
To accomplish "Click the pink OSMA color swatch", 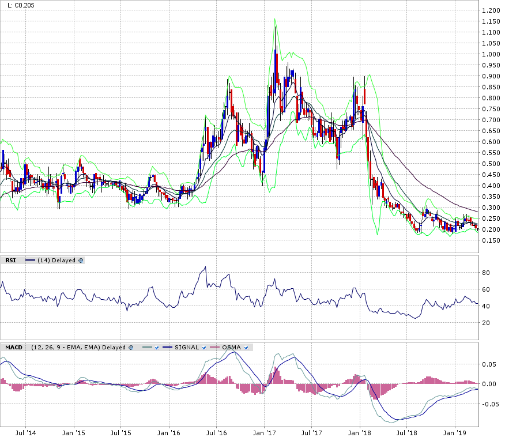I will tap(215, 348).
